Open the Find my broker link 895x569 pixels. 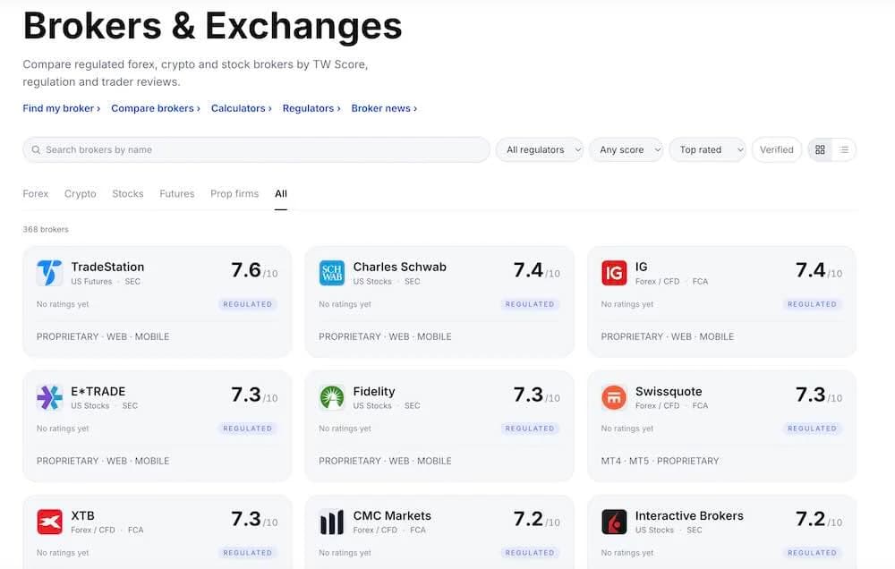[61, 108]
